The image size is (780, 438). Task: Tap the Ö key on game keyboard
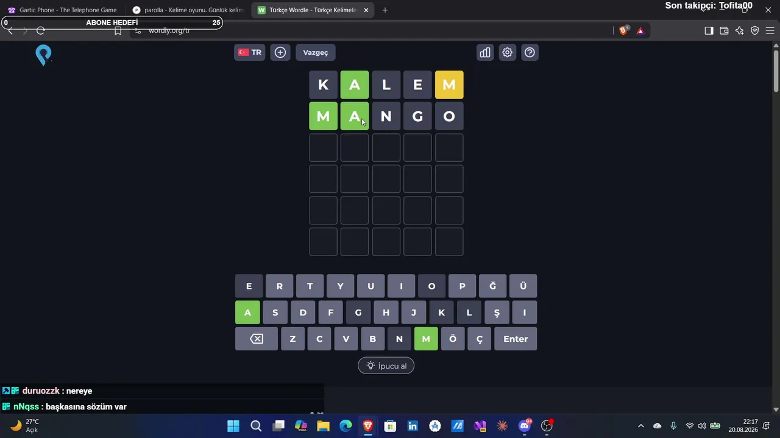coord(453,339)
